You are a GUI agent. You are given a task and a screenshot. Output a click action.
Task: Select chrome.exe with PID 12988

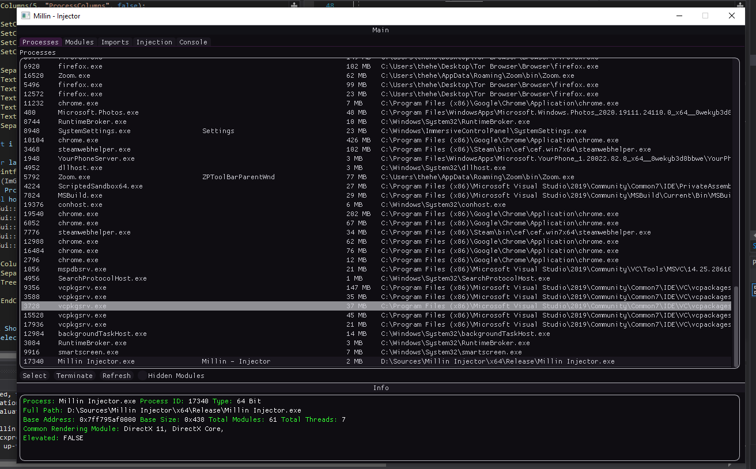377,241
